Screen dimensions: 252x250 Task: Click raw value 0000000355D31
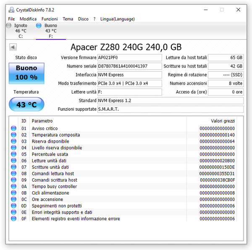217,174
